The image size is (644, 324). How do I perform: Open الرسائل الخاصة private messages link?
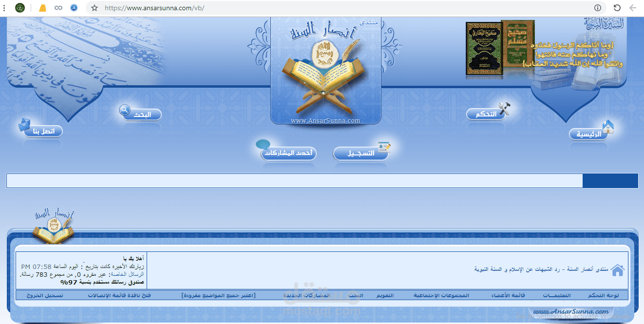(x=128, y=274)
